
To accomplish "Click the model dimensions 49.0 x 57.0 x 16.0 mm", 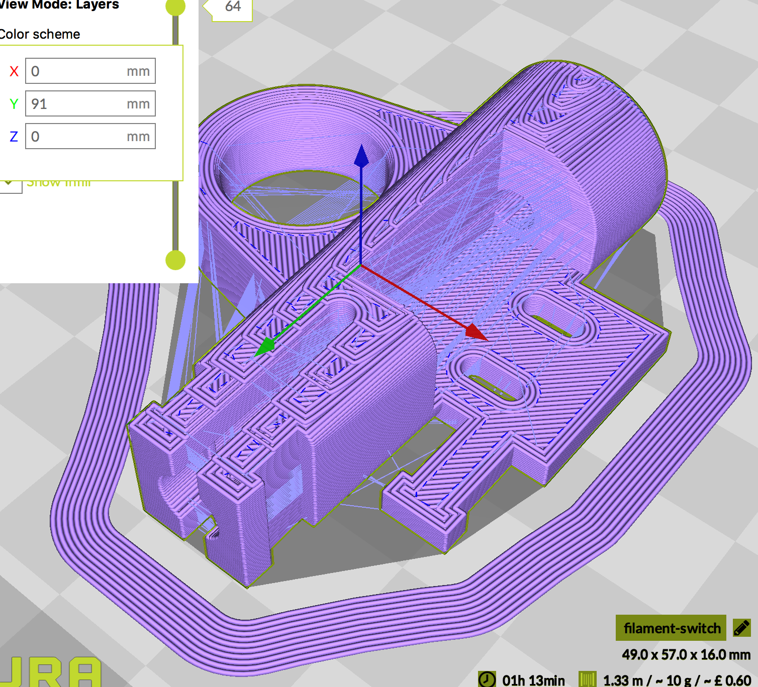I will click(686, 654).
